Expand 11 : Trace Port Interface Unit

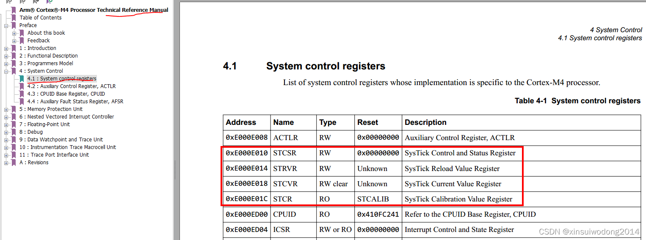6,155
